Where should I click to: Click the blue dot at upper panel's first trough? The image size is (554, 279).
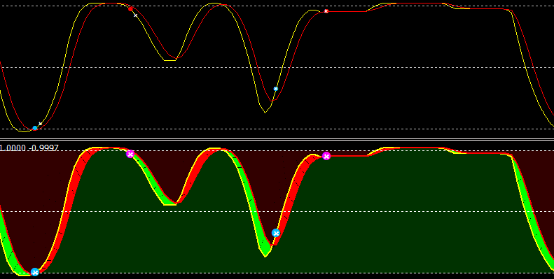point(34,128)
